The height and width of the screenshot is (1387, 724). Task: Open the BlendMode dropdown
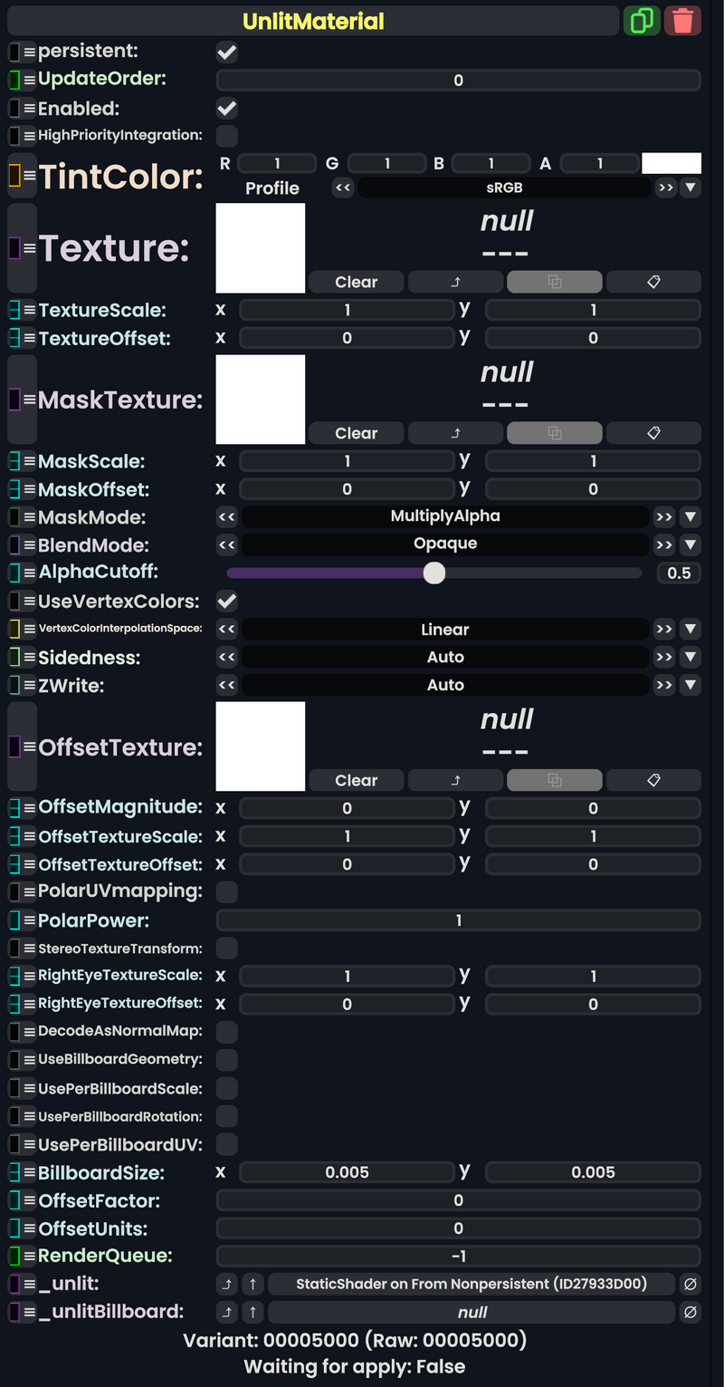pos(691,544)
